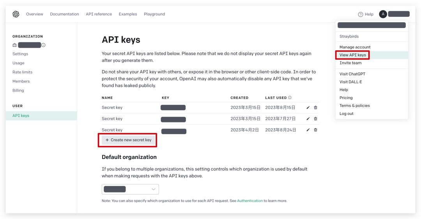
Task: Open the Playground tab in top navigation
Action: point(154,14)
